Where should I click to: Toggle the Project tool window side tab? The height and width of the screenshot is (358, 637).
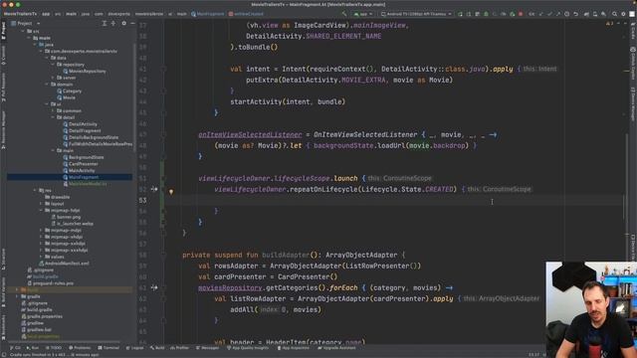tap(4, 31)
